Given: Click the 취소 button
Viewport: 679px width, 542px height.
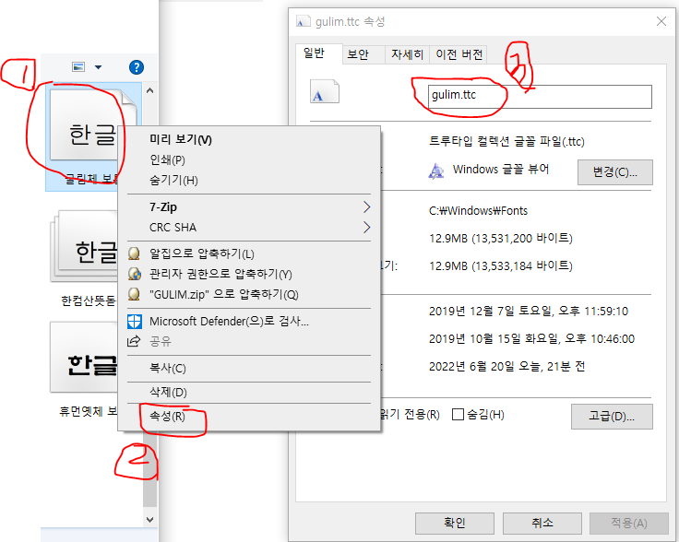Looking at the screenshot, I should coord(542,524).
